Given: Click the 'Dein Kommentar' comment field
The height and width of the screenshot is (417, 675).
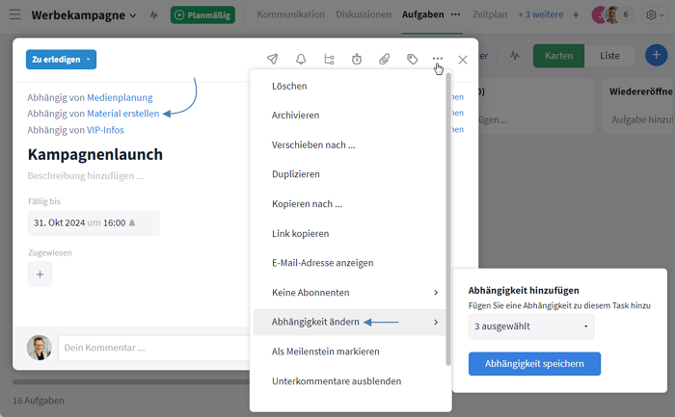Looking at the screenshot, I should [x=145, y=348].
